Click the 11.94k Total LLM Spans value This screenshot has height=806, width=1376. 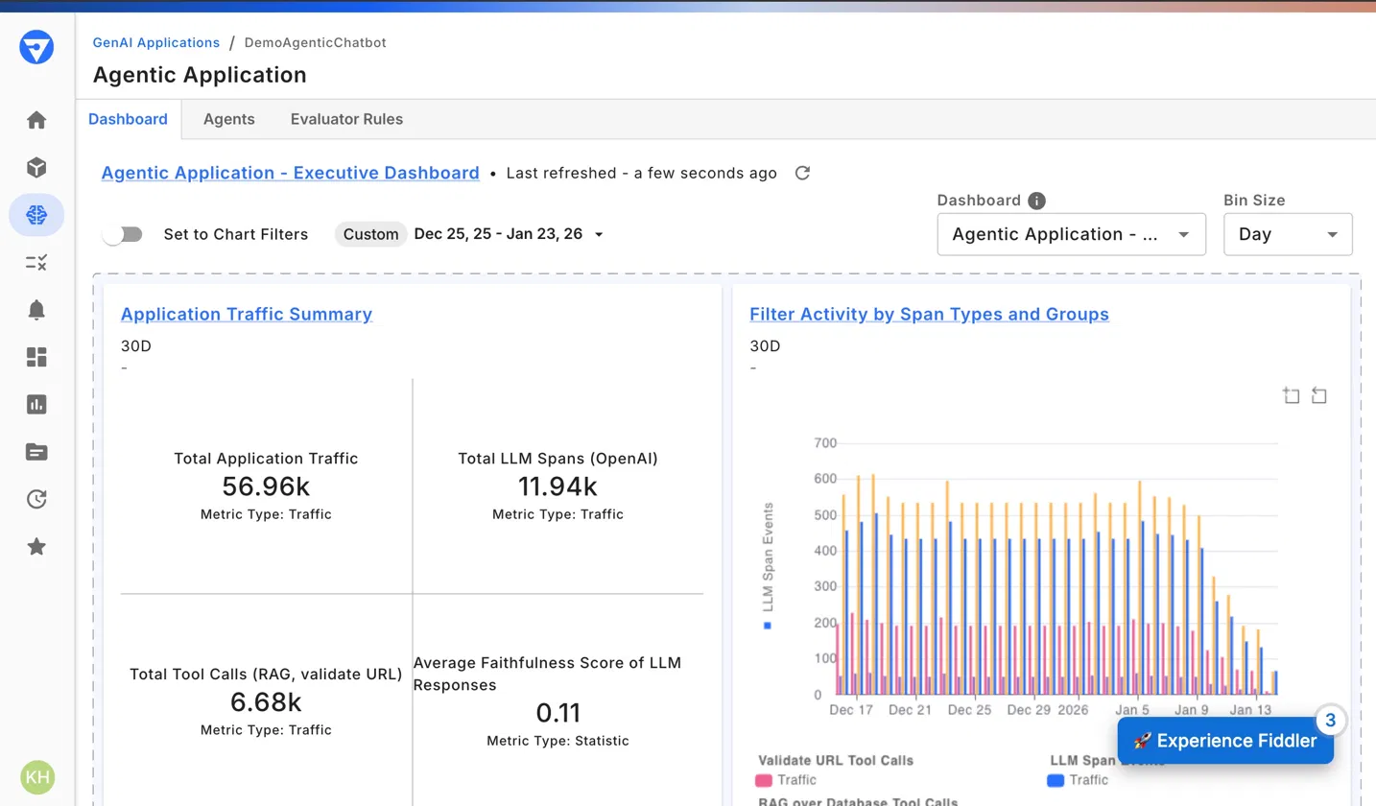pos(558,486)
